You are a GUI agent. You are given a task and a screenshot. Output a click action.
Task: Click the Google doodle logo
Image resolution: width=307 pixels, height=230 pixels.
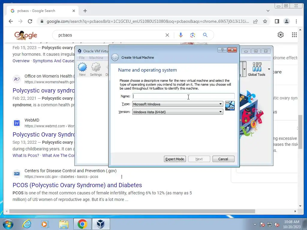(x=26, y=35)
